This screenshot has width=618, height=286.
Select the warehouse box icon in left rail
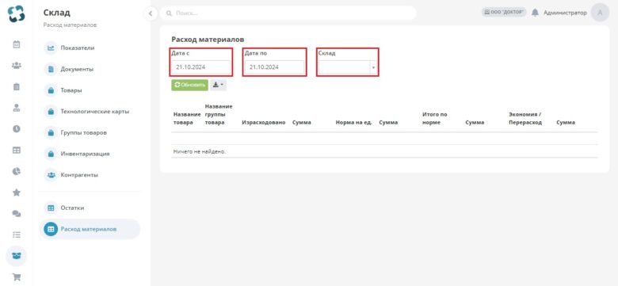[x=16, y=256]
